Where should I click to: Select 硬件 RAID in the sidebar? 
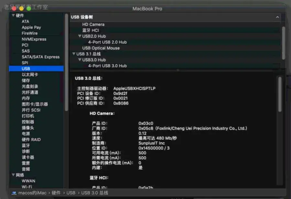tap(31, 140)
